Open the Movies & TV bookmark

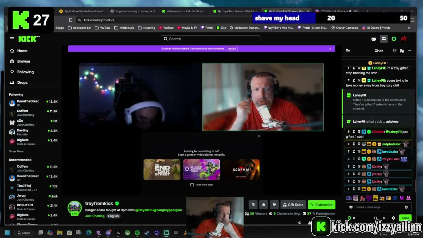pos(187,28)
